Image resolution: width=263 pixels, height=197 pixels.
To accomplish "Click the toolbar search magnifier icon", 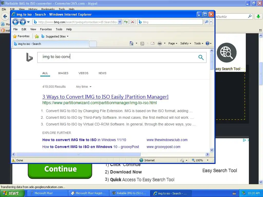I will pyautogui.click(x=207, y=22).
